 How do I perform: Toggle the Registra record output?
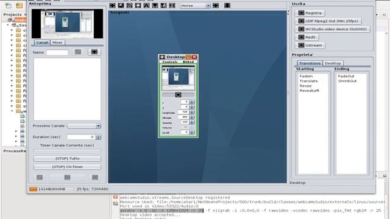(310, 13)
